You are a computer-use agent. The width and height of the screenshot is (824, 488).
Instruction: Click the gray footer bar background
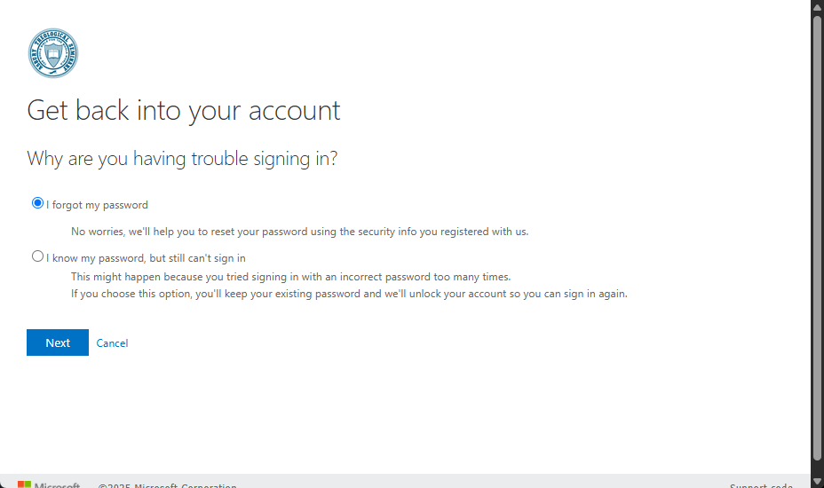click(x=444, y=481)
